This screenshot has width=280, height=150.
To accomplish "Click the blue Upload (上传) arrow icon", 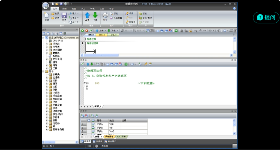I will [x=87, y=16].
